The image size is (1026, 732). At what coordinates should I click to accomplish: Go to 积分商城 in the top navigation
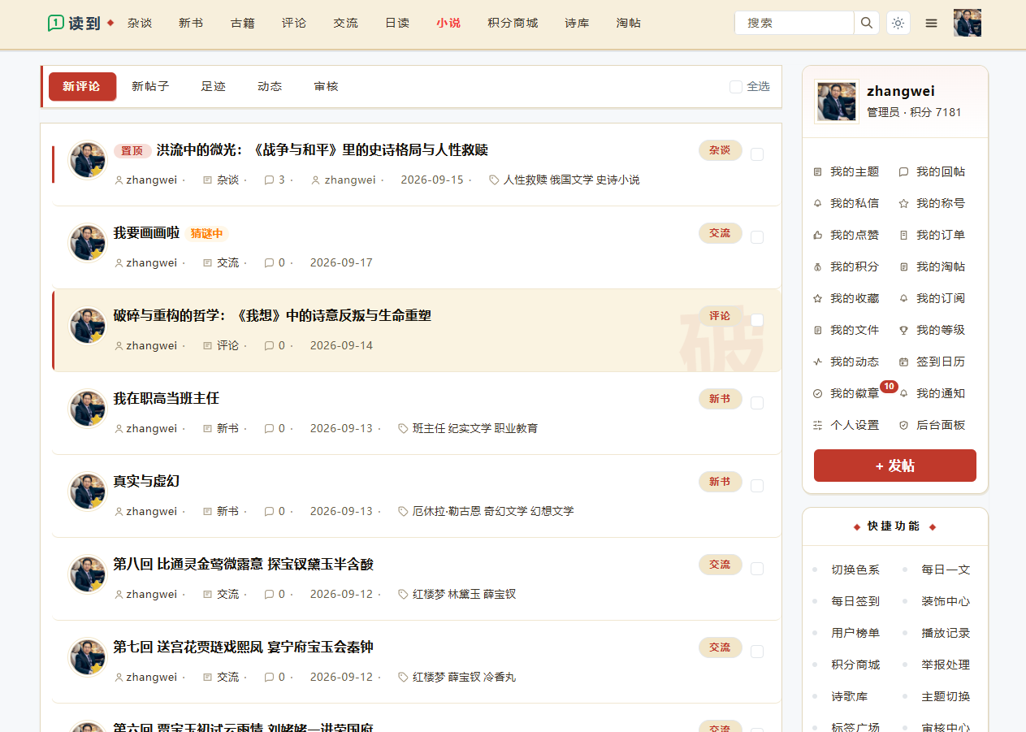point(513,23)
